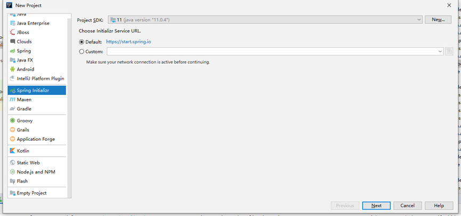Select the Maven project type
The width and height of the screenshot is (461, 216).
tap(24, 100)
